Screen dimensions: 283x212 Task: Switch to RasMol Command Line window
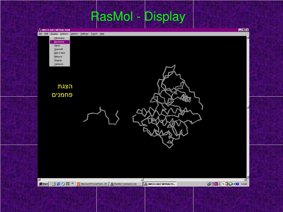pos(126,184)
